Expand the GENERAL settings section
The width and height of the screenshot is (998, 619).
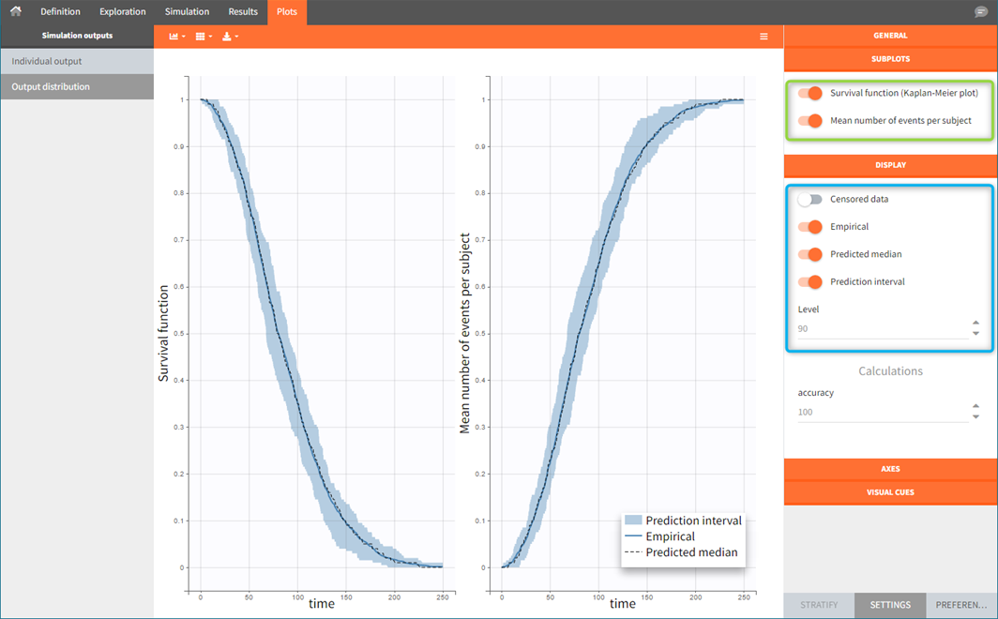click(x=890, y=36)
